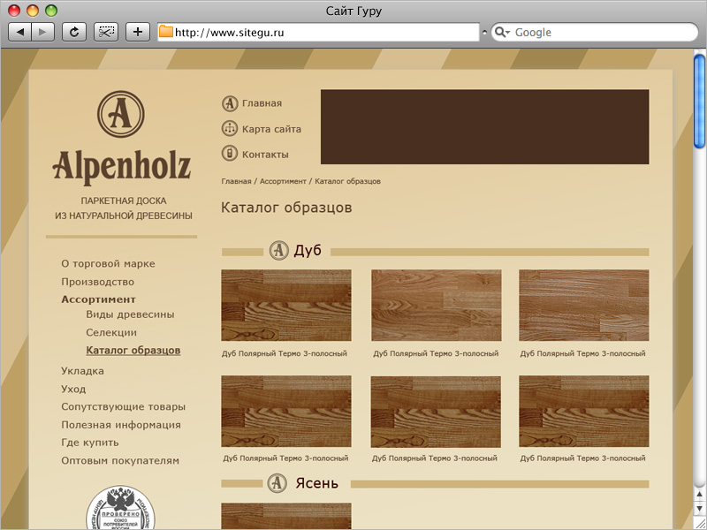Click the green zoom window button
This screenshot has width=707, height=530.
pos(51,11)
